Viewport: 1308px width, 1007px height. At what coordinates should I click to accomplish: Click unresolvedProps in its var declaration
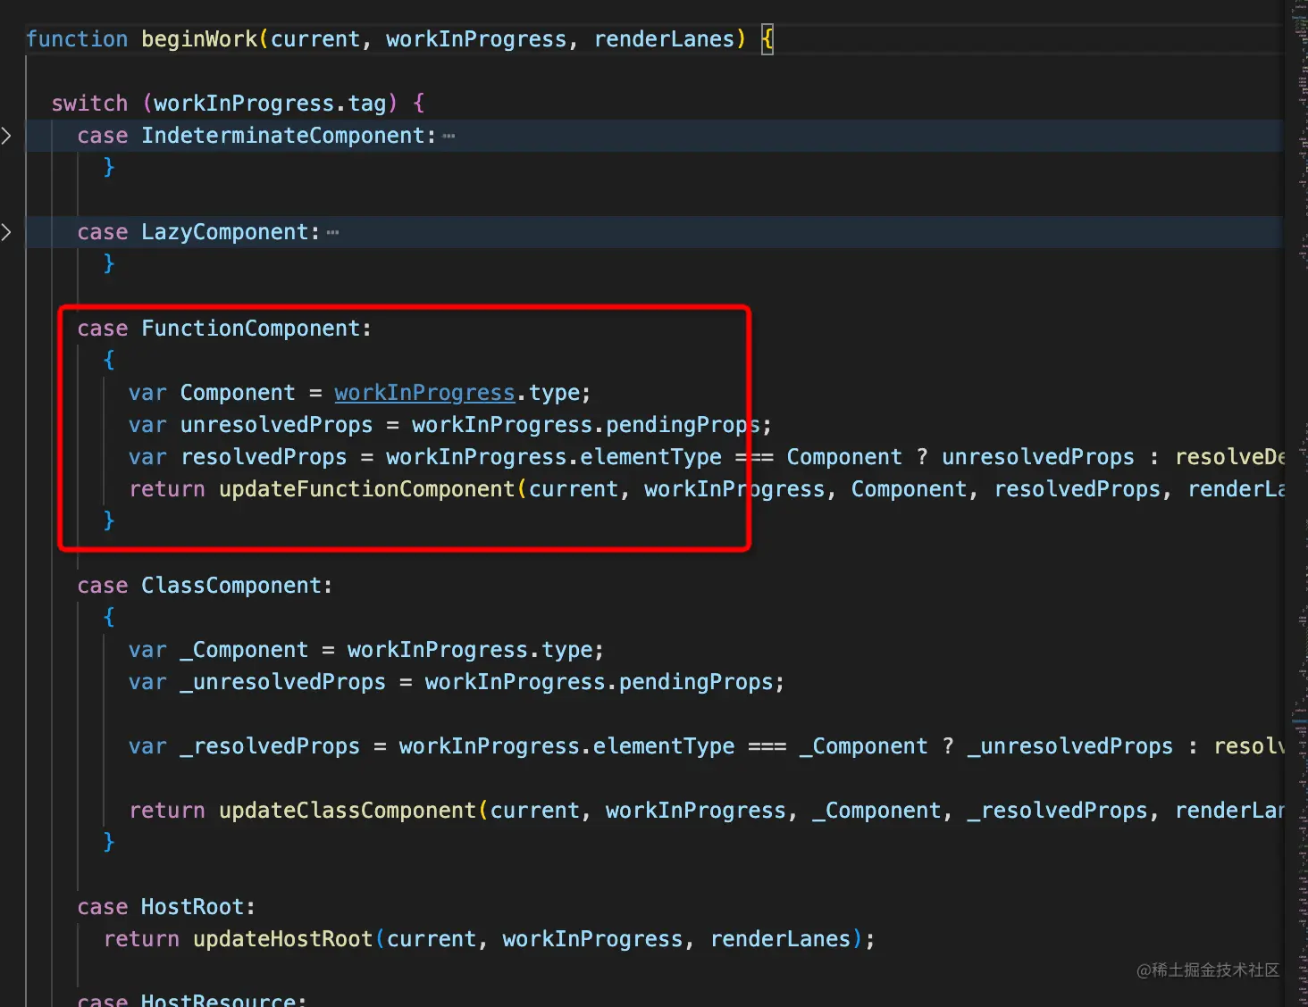coord(276,425)
